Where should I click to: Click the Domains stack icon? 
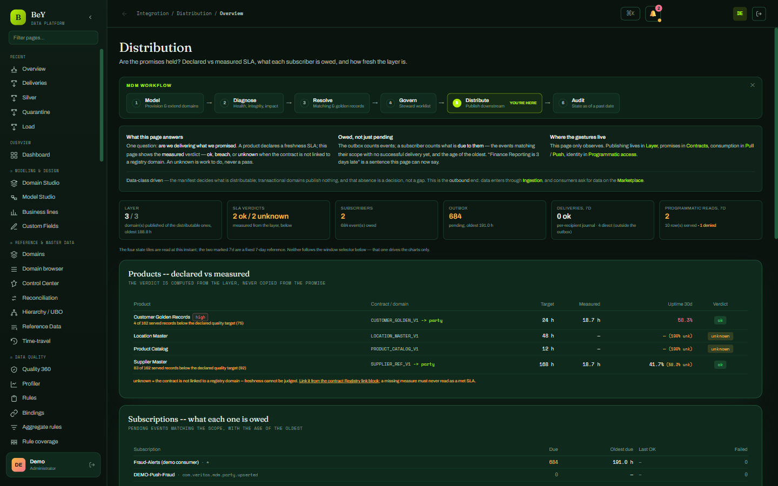(14, 254)
